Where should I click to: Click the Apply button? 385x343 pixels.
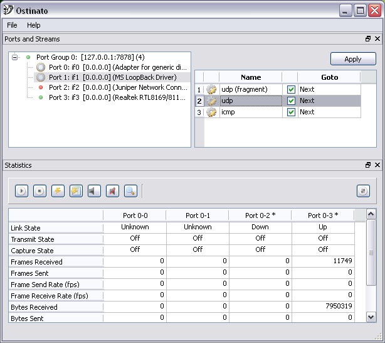[353, 59]
